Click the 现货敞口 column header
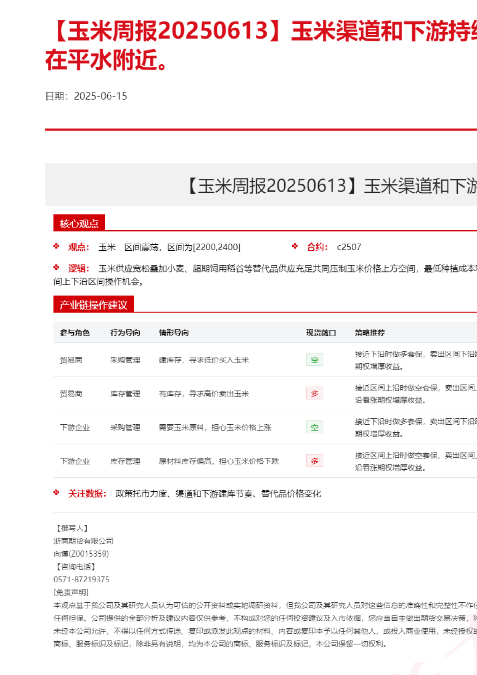The width and height of the screenshot is (477, 675). 321,333
